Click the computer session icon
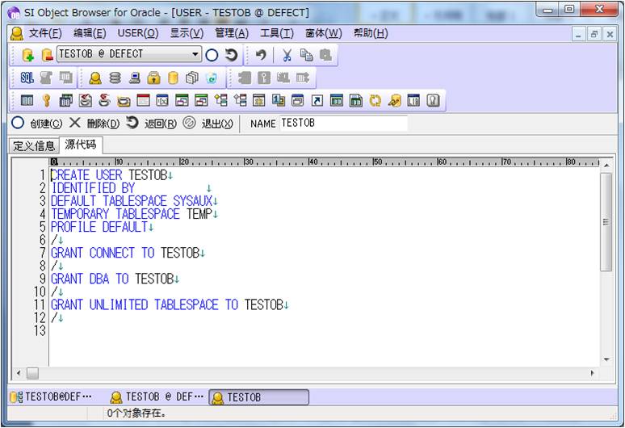625x428 pixels. pos(134,78)
